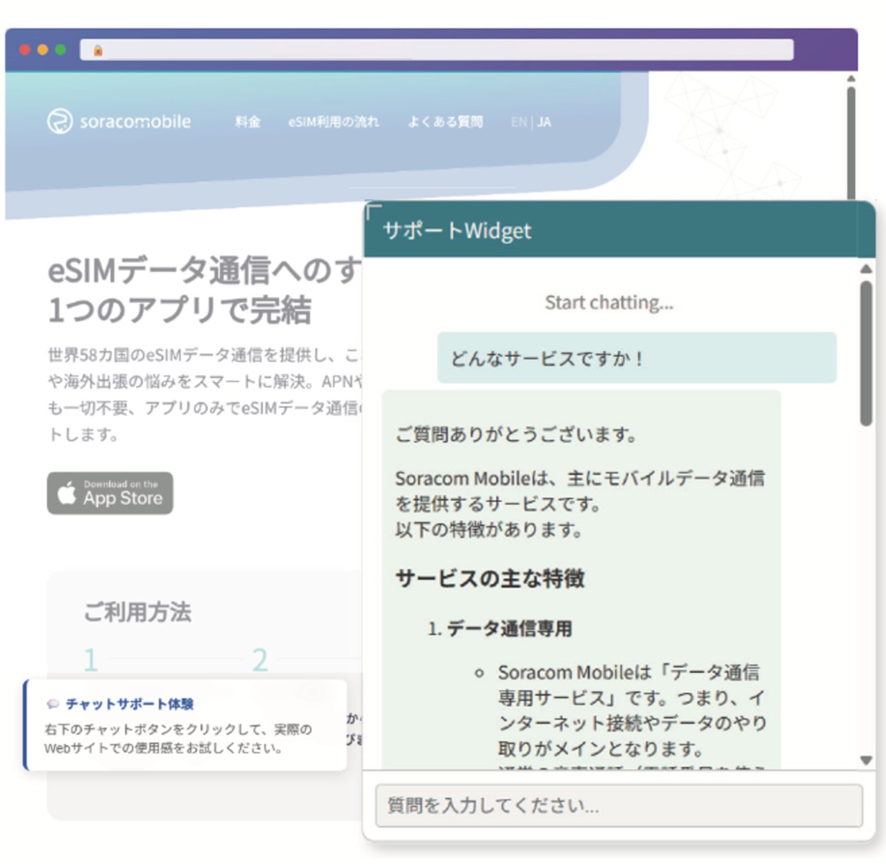886x868 pixels.
Task: Click the チャットサポート体験 callout title
Action: tap(129, 704)
